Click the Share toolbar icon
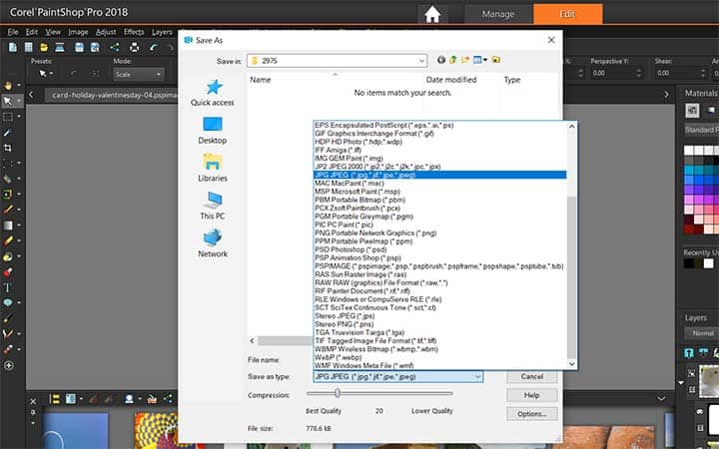 (x=115, y=47)
